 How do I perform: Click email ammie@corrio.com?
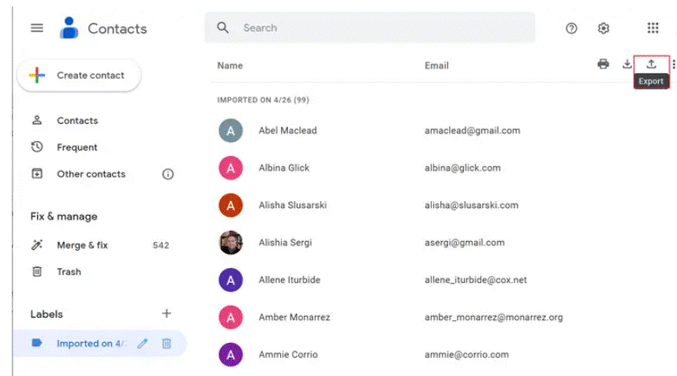point(467,355)
